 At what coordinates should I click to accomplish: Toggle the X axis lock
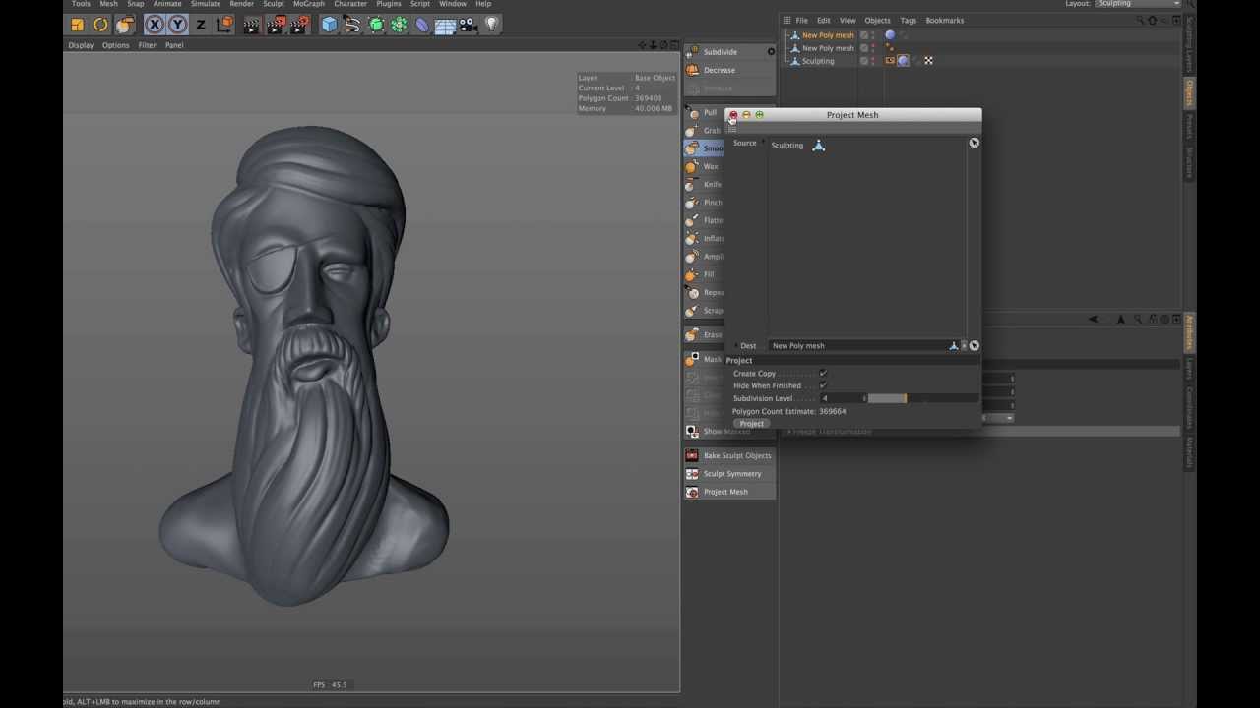(x=154, y=25)
